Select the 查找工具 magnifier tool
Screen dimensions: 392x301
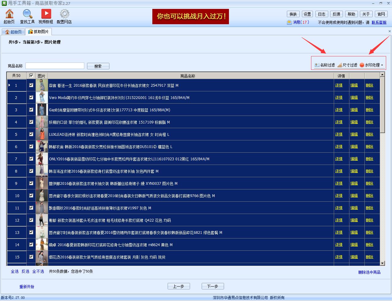pyautogui.click(x=27, y=16)
